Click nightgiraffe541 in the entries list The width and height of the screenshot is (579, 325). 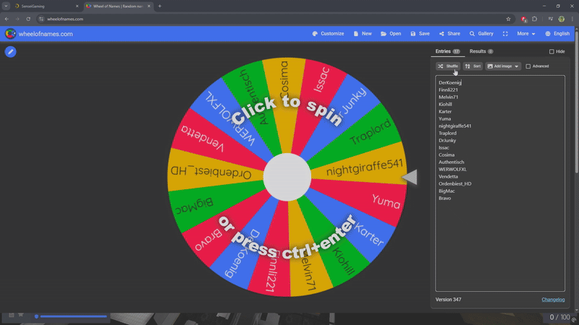(x=455, y=126)
